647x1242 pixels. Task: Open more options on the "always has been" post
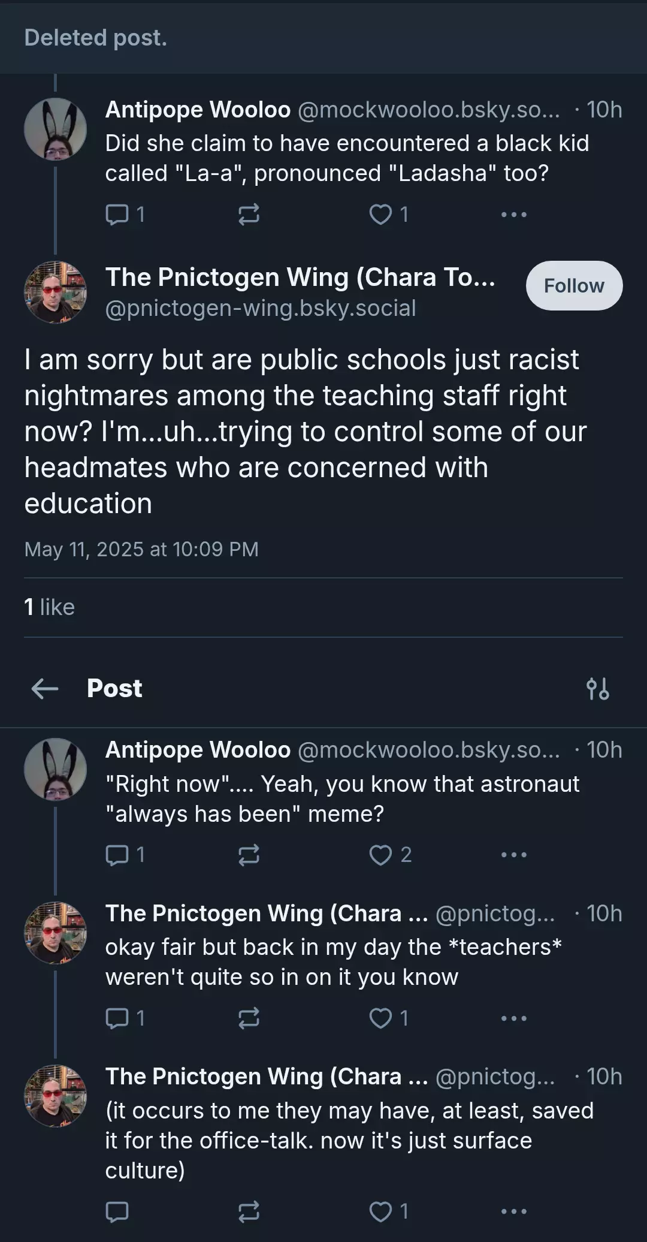click(x=513, y=855)
